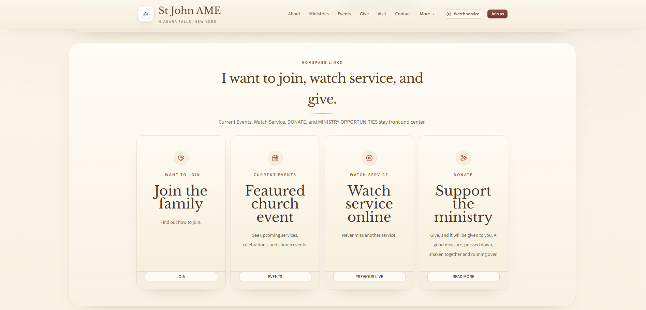The image size is (646, 310).
Task: Open the MINISTRY OPPORTUNITIES link
Action: point(347,122)
